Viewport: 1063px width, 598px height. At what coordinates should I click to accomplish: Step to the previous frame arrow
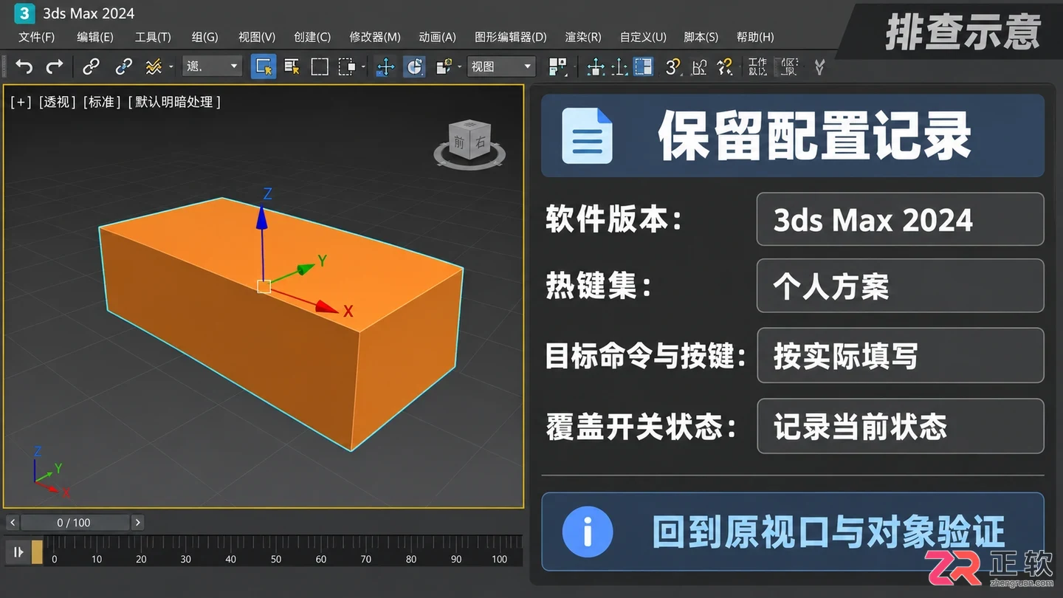tap(13, 523)
